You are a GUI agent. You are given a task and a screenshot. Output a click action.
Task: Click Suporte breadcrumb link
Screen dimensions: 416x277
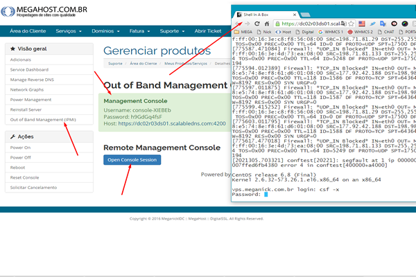click(x=115, y=64)
